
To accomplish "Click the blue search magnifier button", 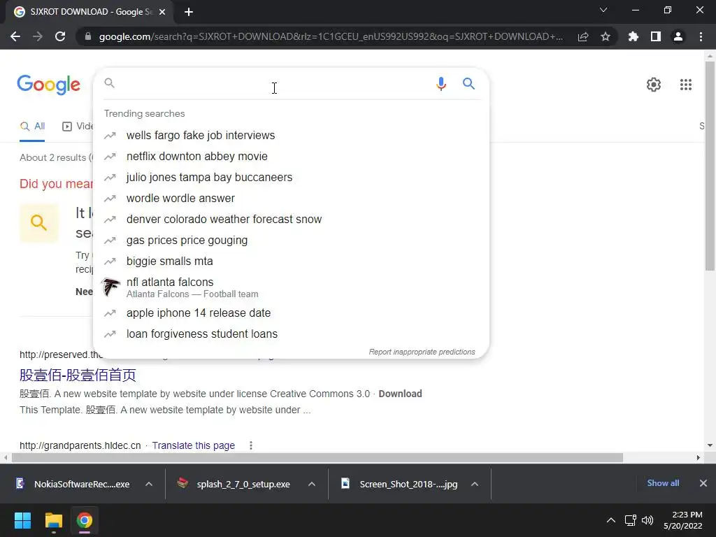I will pos(468,84).
